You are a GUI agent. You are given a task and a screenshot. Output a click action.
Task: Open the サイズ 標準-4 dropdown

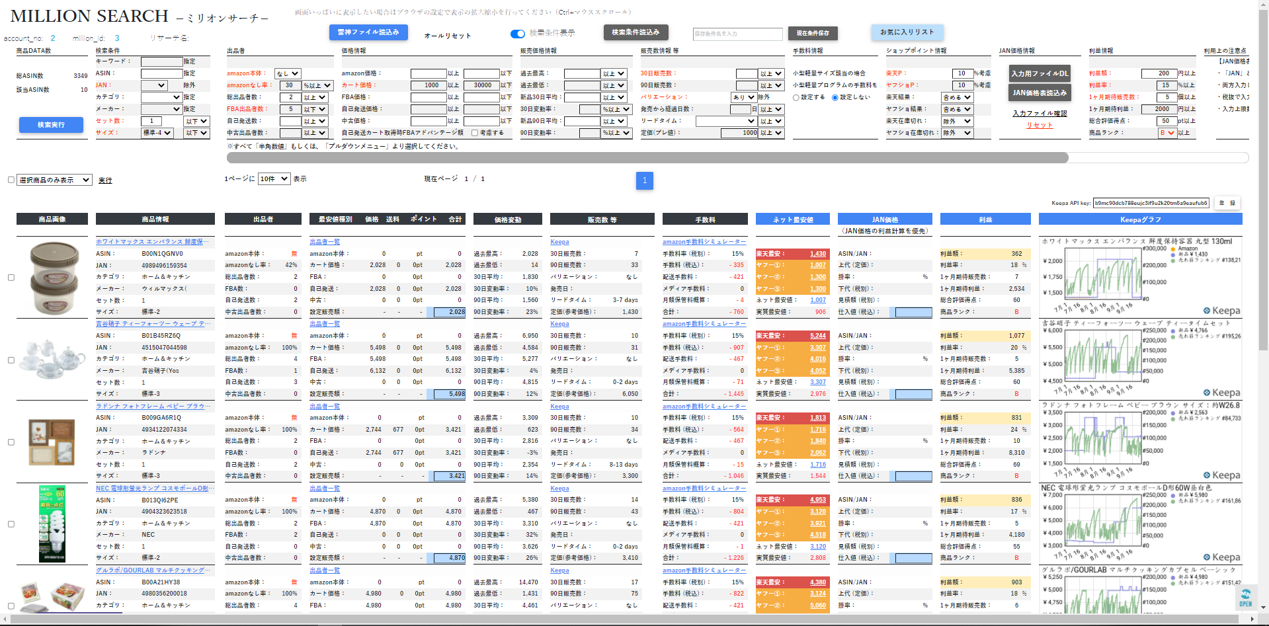[x=157, y=133]
